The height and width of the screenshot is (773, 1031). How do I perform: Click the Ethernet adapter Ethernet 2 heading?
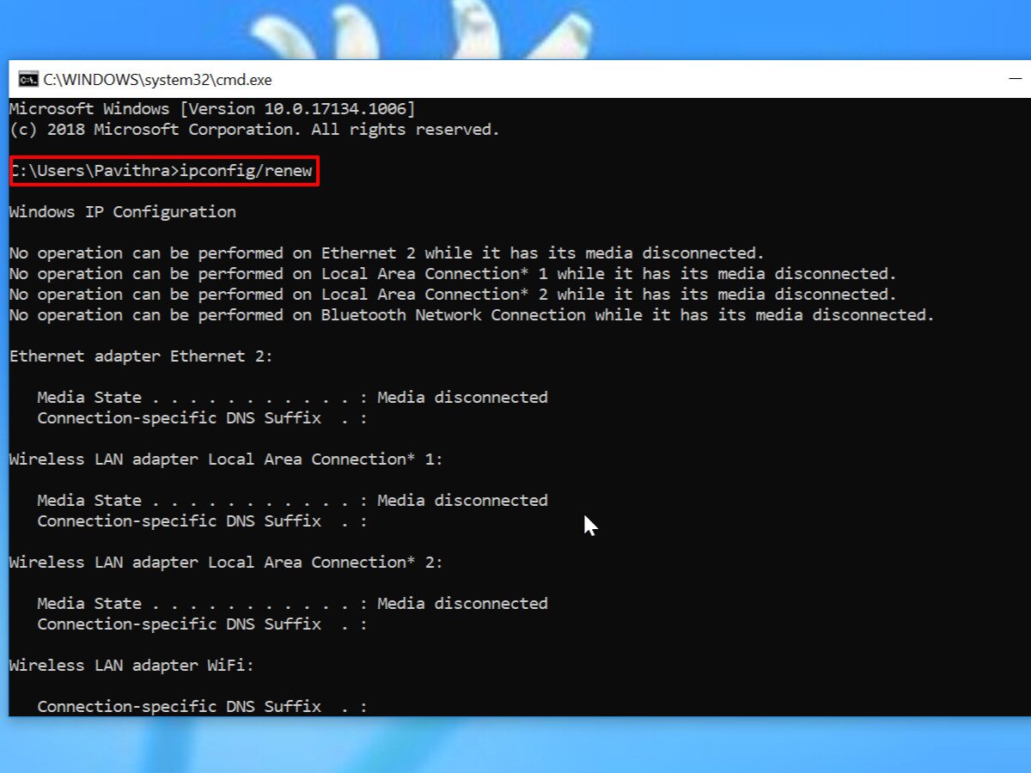[x=141, y=356]
